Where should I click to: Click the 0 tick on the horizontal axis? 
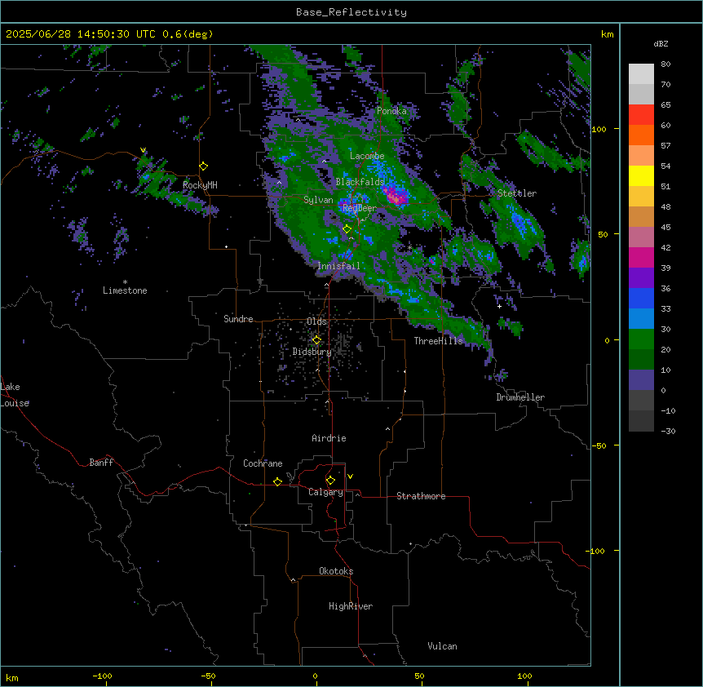point(315,676)
